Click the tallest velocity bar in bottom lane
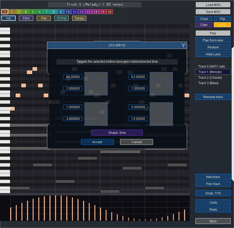 click(55, 208)
